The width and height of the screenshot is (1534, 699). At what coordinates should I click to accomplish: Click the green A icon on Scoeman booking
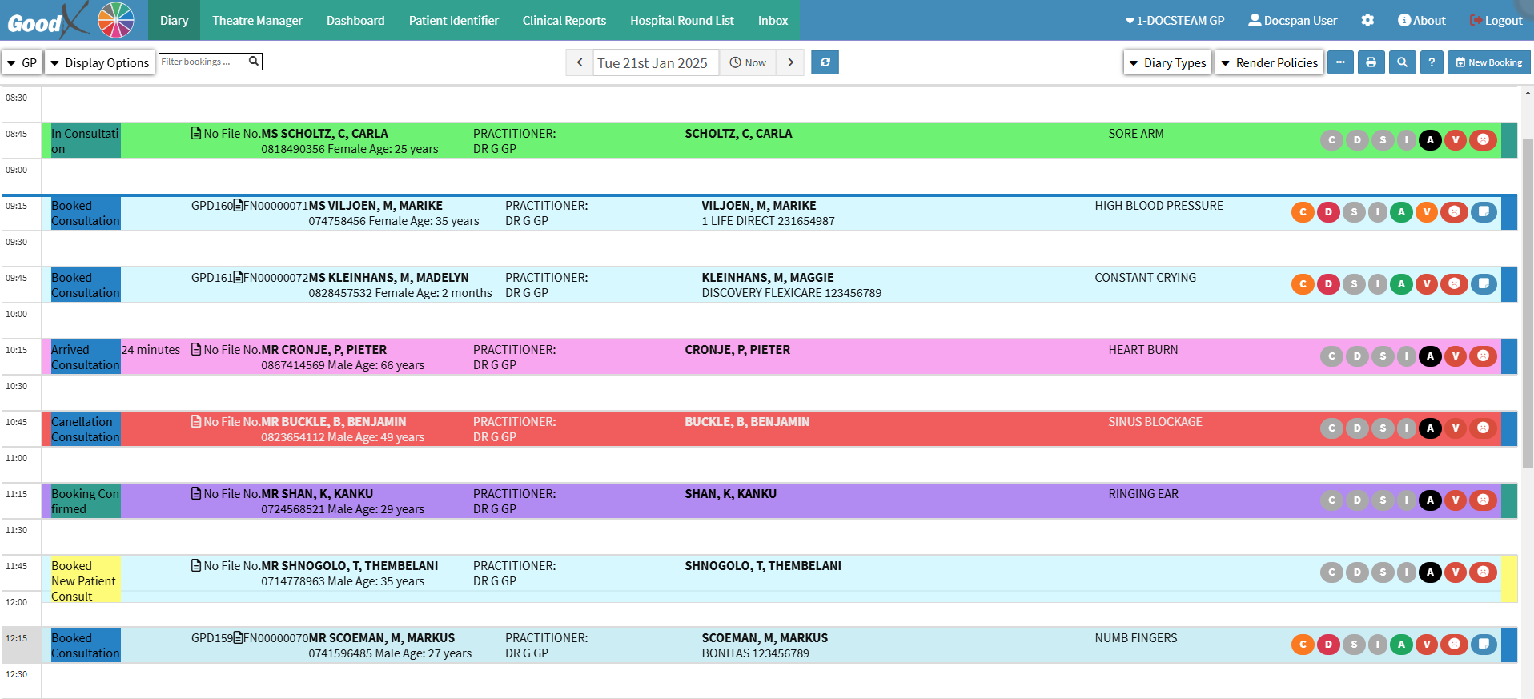pos(1401,645)
